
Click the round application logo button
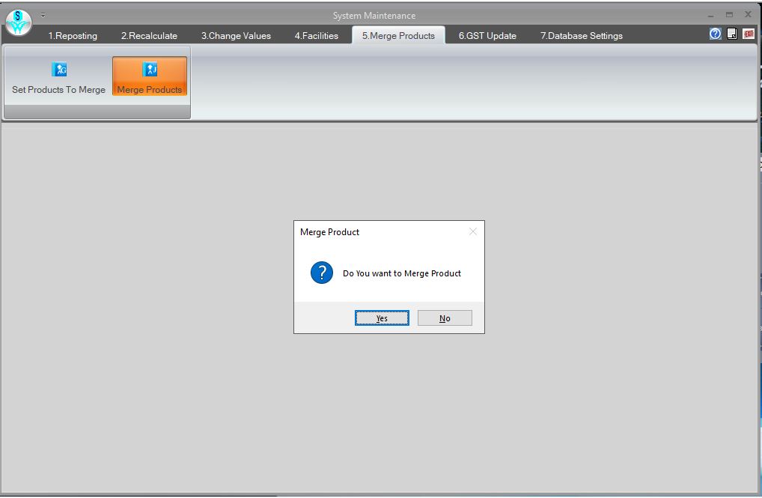click(x=19, y=22)
